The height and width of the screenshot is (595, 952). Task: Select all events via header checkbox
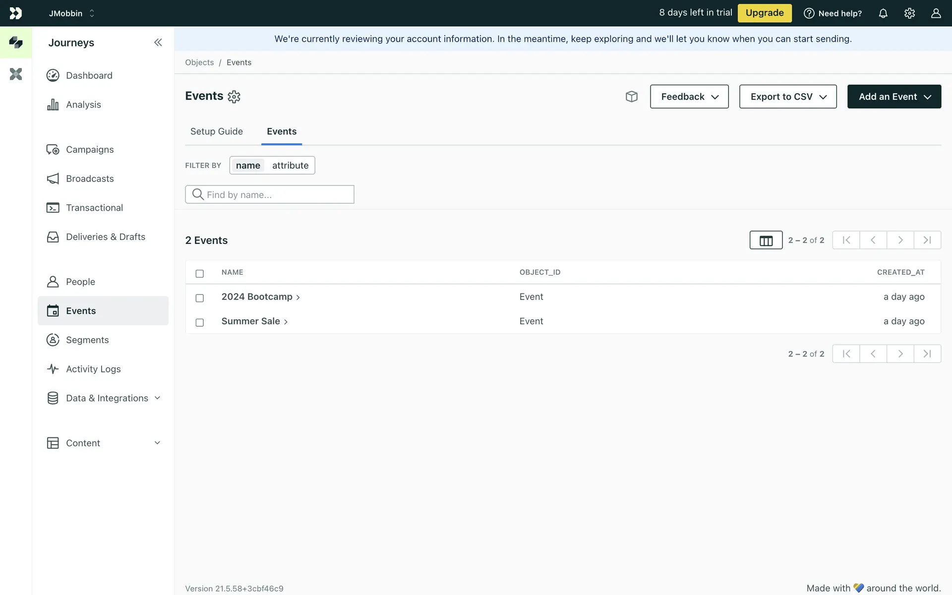click(199, 274)
